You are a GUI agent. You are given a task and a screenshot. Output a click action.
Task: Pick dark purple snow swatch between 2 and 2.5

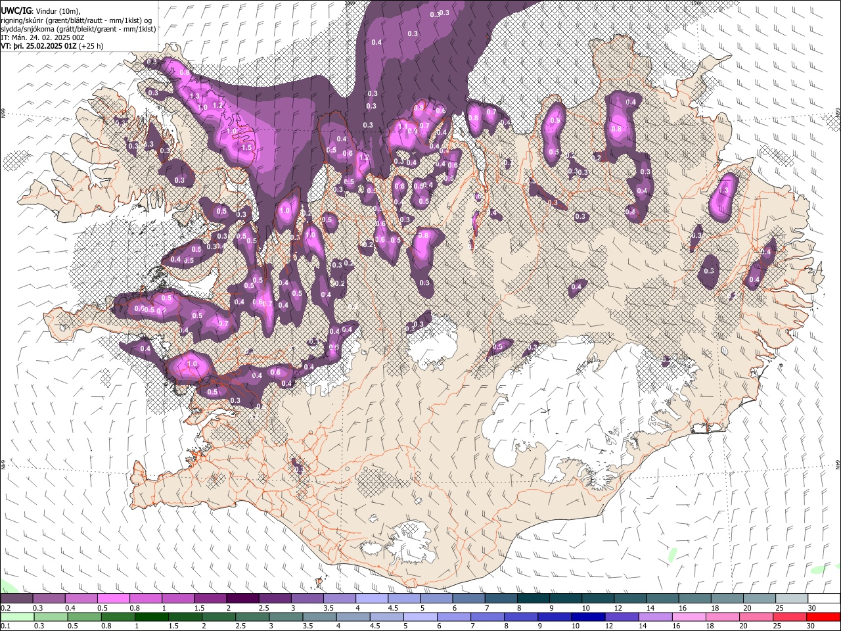click(x=242, y=599)
